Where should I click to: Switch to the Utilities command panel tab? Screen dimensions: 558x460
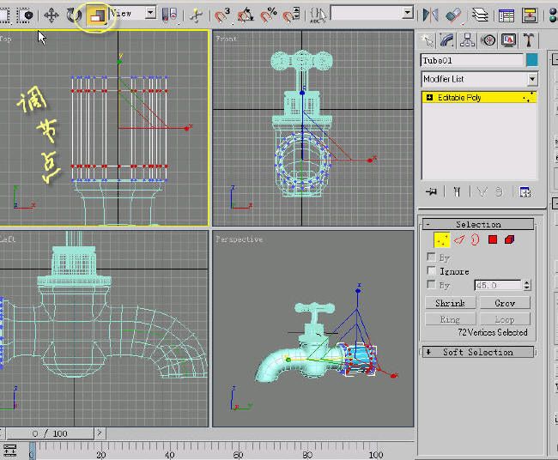click(x=529, y=40)
